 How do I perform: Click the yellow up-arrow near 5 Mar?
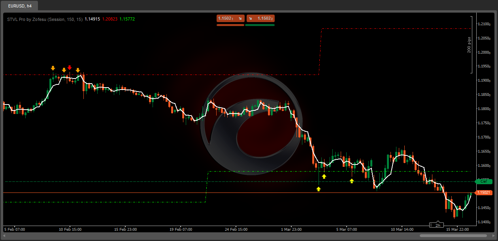point(352,181)
